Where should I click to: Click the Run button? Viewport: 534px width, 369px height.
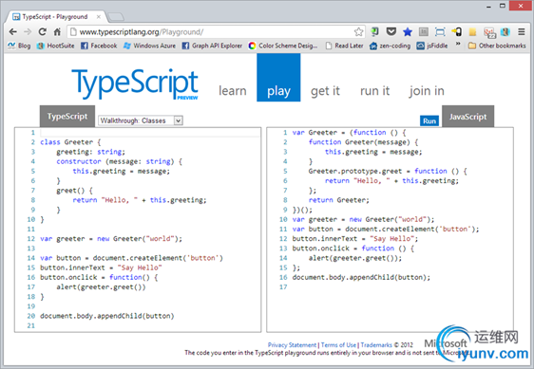pos(429,120)
